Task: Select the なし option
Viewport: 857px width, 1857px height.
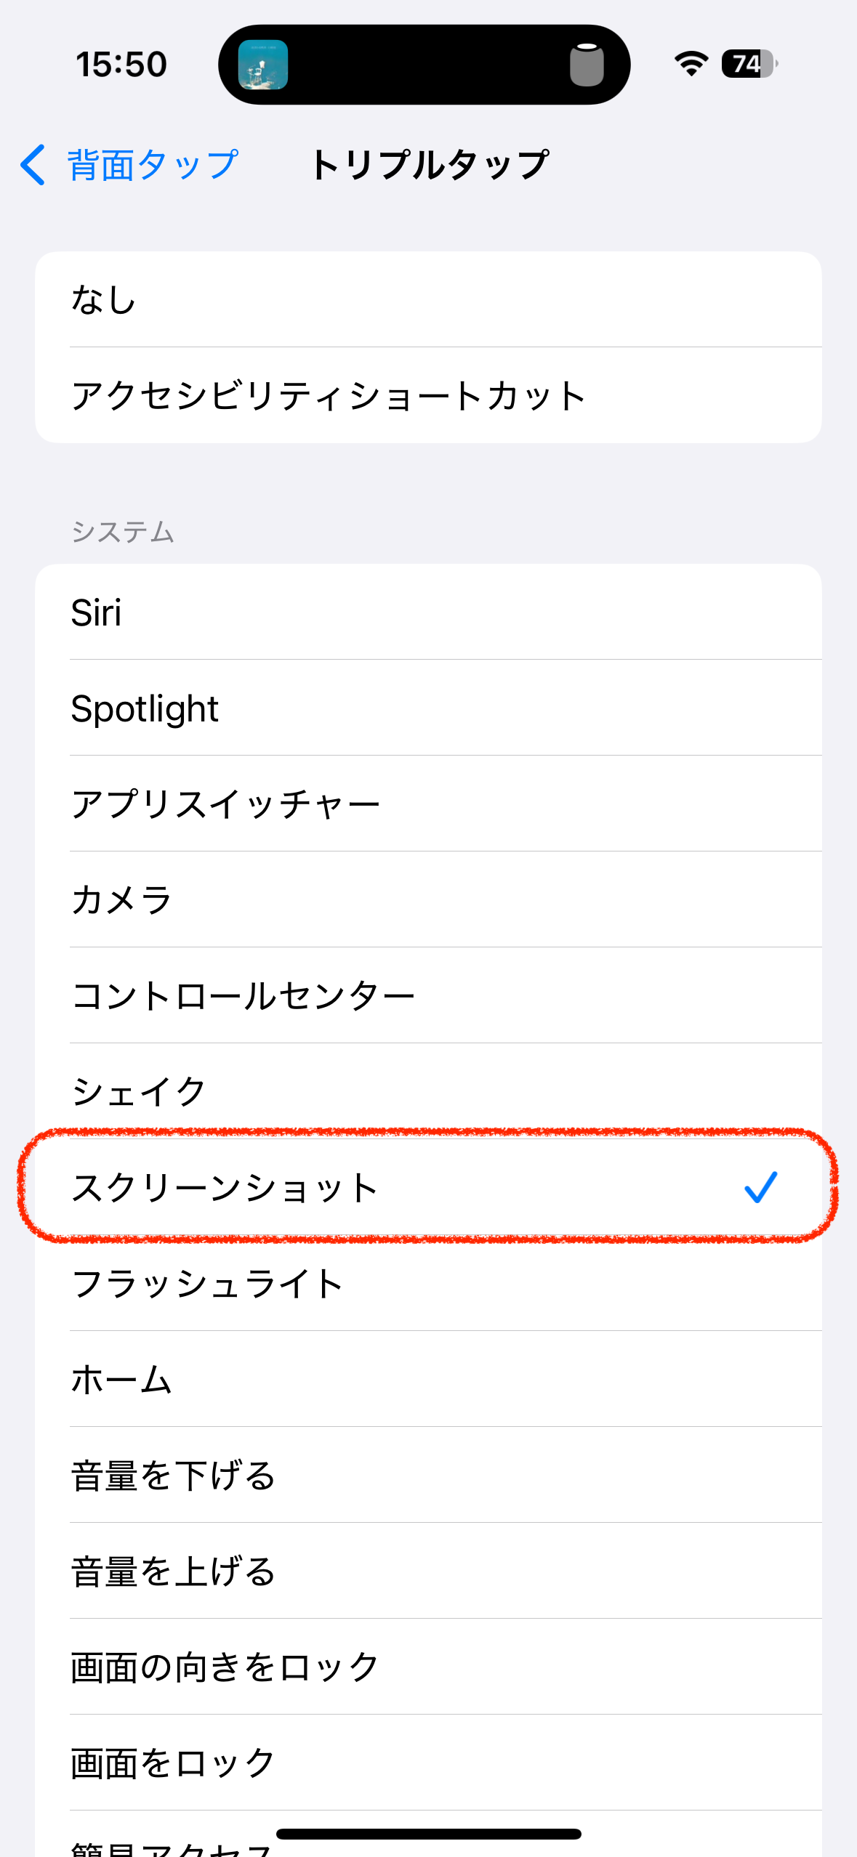Action: coord(428,299)
